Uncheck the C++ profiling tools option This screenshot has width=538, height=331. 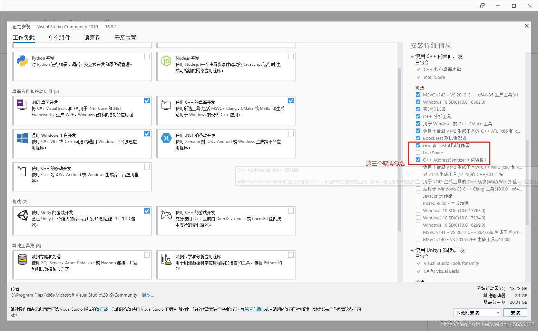pos(418,116)
